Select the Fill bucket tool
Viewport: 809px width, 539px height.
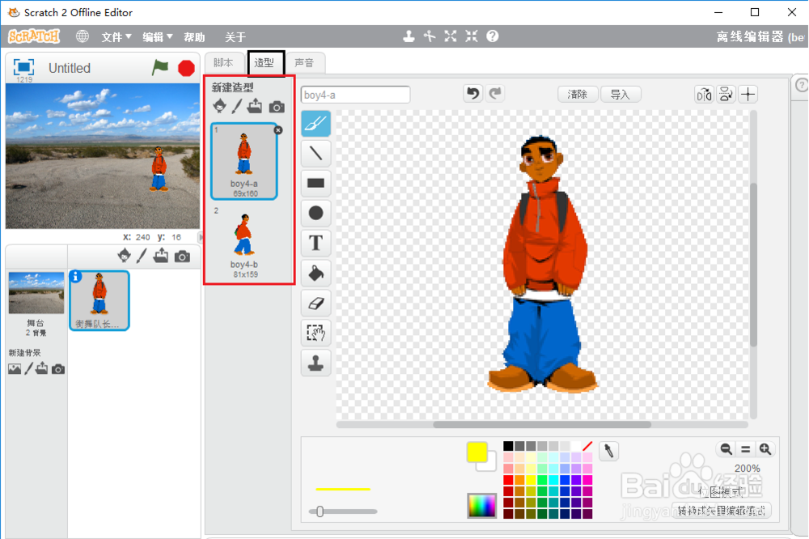point(316,273)
